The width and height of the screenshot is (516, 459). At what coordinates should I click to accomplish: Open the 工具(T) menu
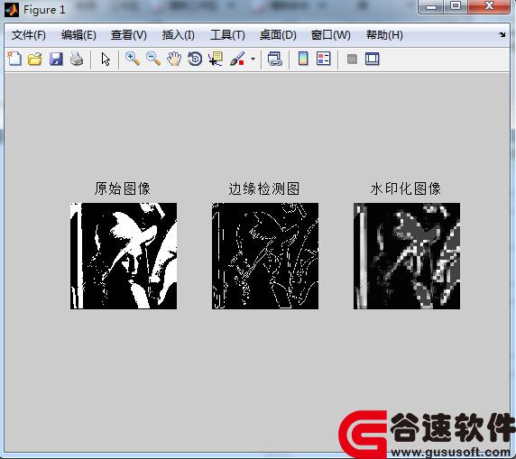[x=227, y=35]
